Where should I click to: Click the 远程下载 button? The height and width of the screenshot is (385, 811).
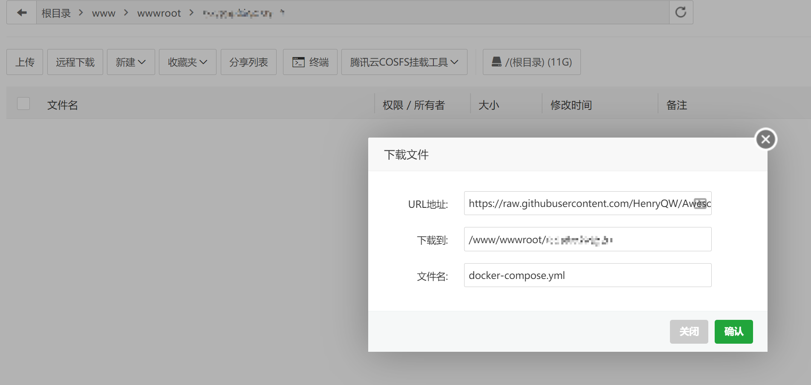(75, 62)
